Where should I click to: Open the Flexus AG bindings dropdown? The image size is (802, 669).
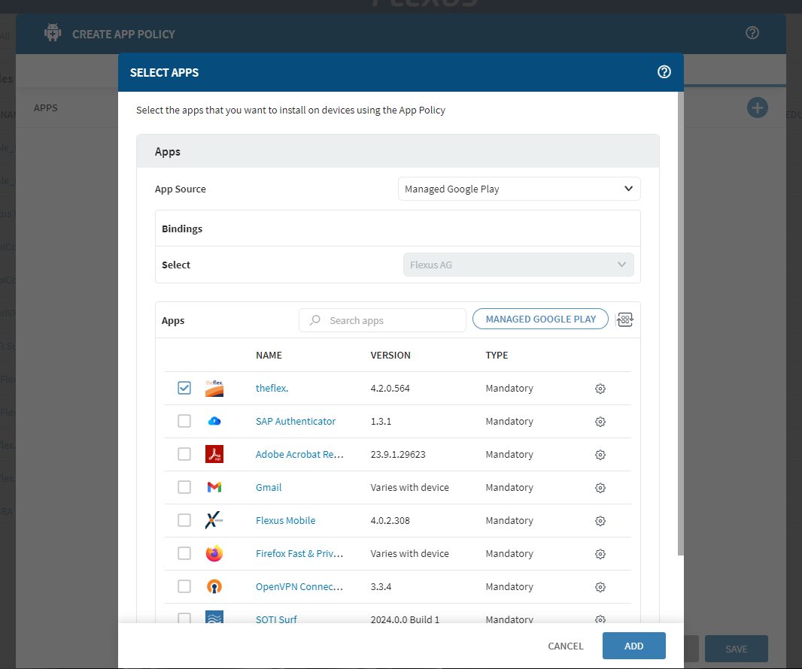point(518,265)
